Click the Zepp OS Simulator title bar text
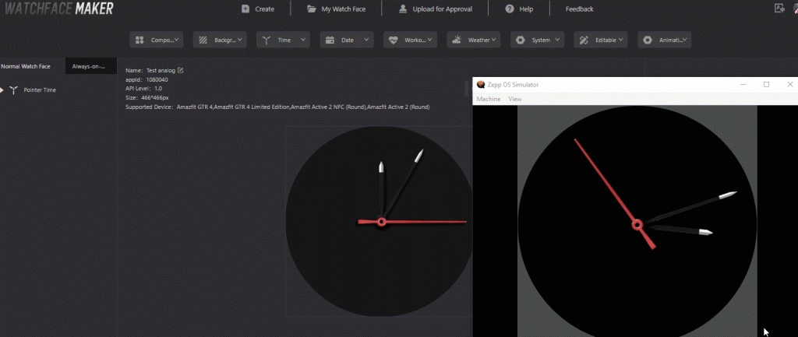798x337 pixels. [x=514, y=85]
